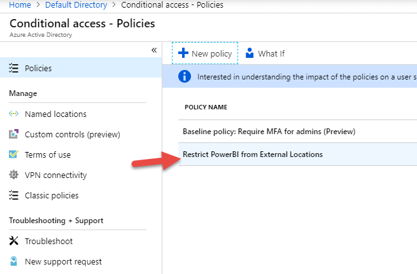Image resolution: width=417 pixels, height=274 pixels.
Task: Select Policies in the sidebar
Action: [81, 68]
